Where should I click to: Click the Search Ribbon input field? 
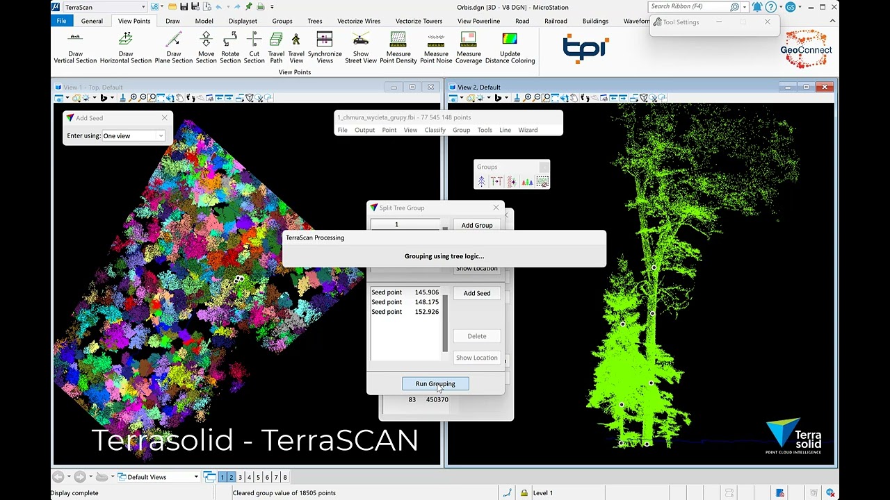[x=688, y=7]
